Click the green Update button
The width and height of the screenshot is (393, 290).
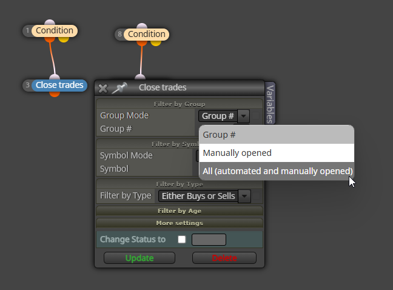[139, 258]
